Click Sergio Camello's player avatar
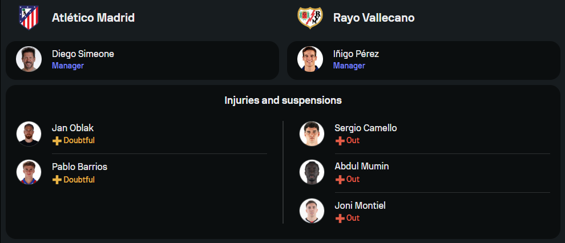 [x=312, y=133]
